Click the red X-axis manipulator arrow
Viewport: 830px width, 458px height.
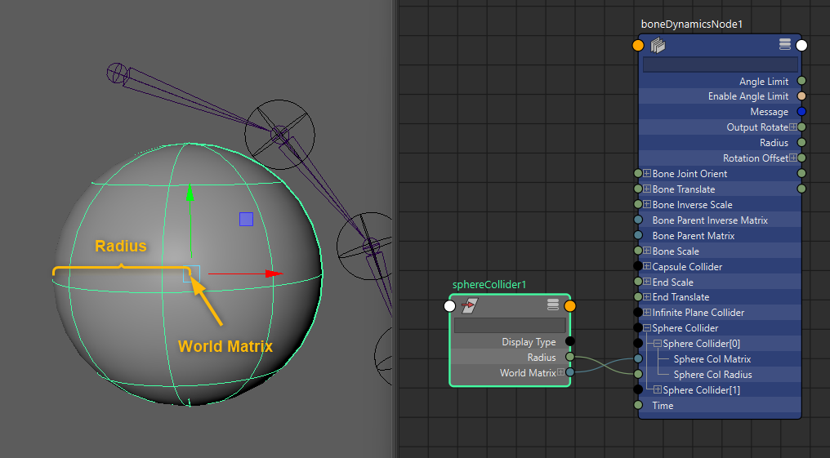coord(274,274)
